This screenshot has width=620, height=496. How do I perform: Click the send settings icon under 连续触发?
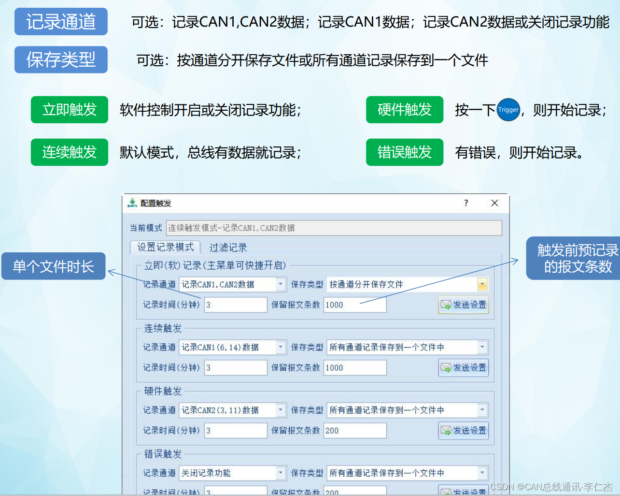pyautogui.click(x=463, y=367)
